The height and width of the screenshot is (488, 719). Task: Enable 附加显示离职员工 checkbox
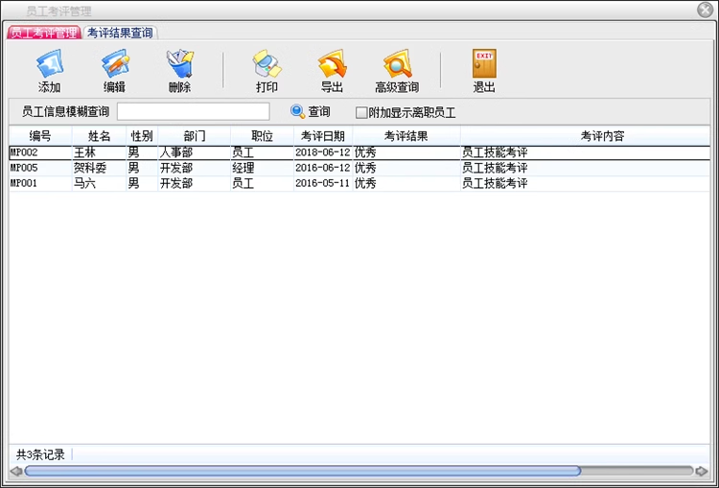pos(361,112)
